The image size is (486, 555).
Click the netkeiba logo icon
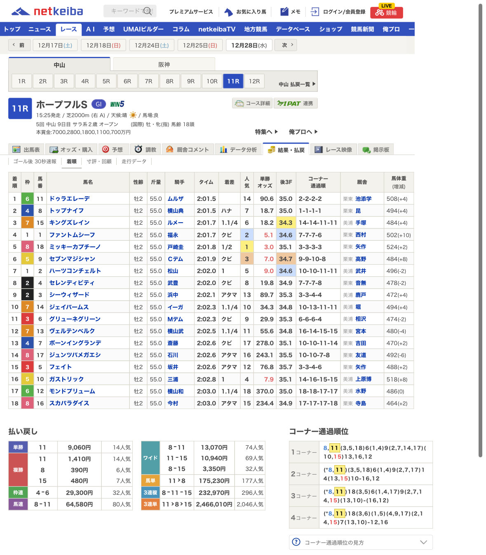coord(21,12)
